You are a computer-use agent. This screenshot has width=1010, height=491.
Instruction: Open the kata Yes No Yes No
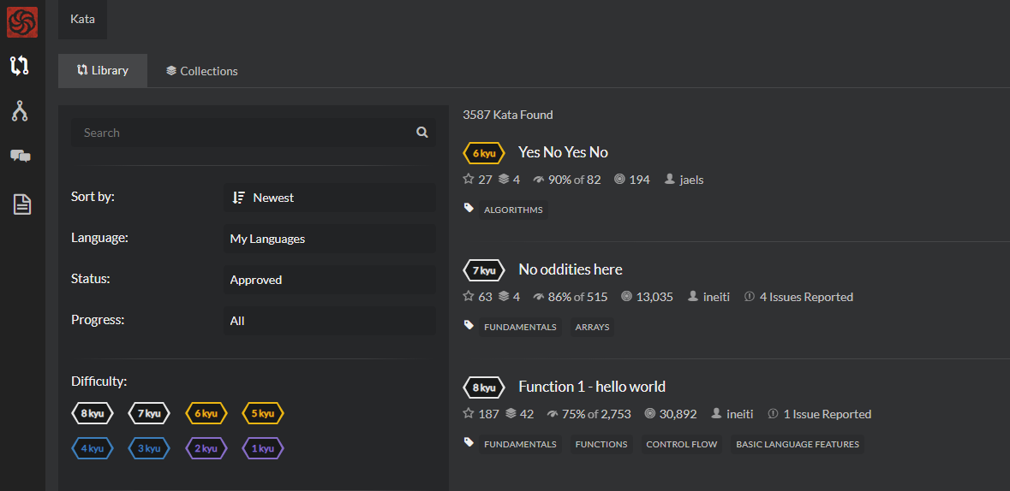point(563,152)
